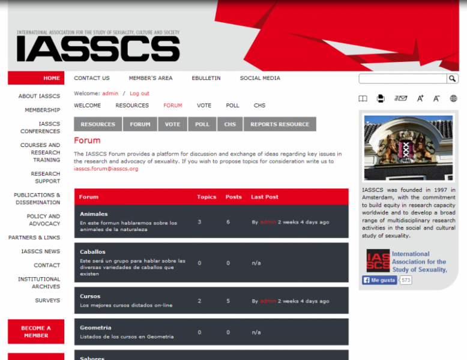Image resolution: width=467 pixels, height=360 pixels.
Task: Open MEMBERSHIP in sidebar
Action: click(x=42, y=110)
